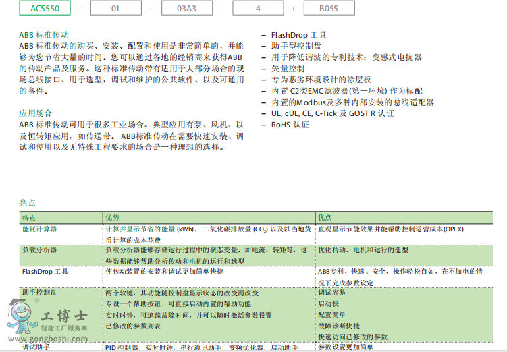The image size is (507, 352).
Task: Click the 优势 table column header
Action: pyautogui.click(x=113, y=218)
